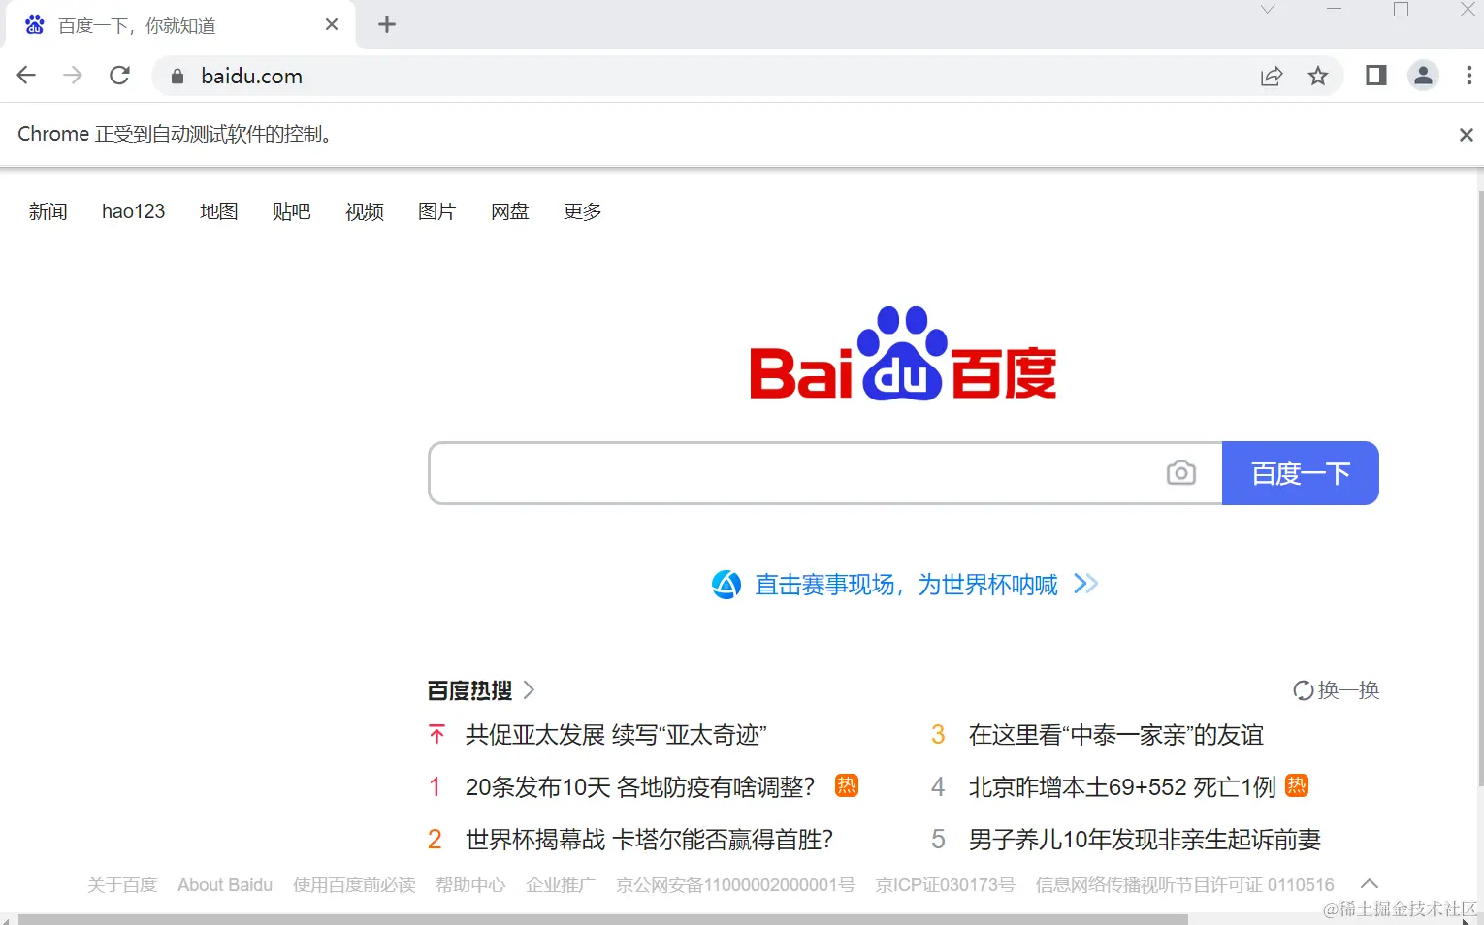Click 京公网安备11000002000001号 footer link
The height and width of the screenshot is (925, 1484).
[x=735, y=884]
